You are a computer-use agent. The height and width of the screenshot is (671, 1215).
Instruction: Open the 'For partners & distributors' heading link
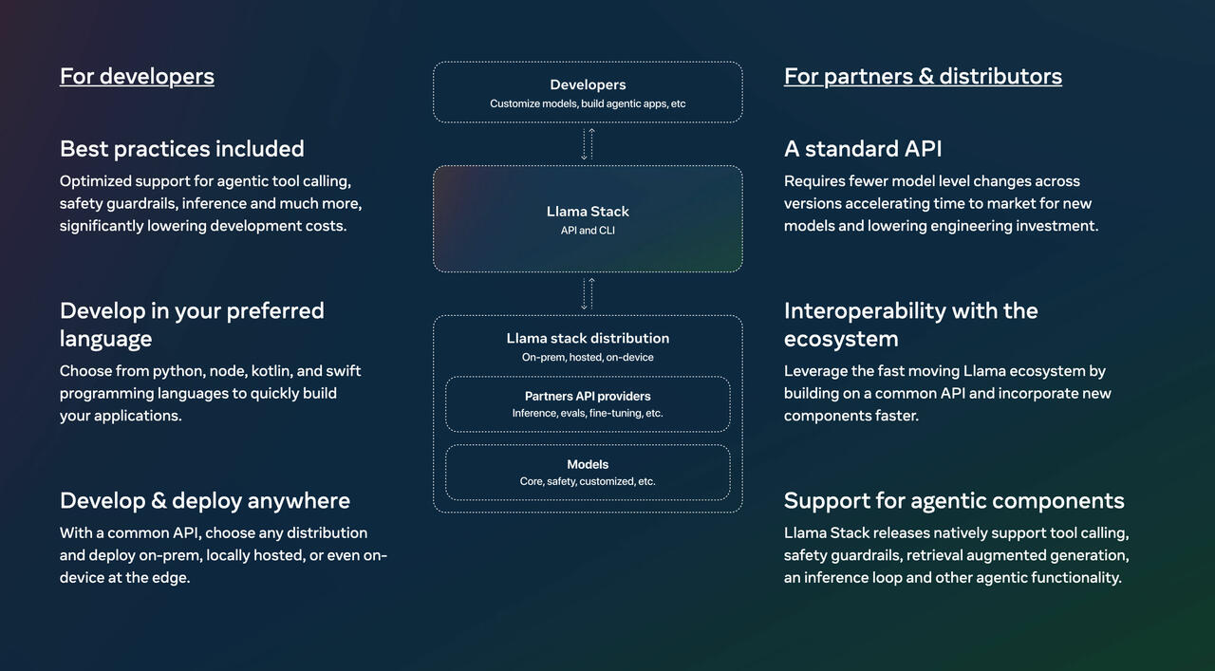(x=923, y=76)
